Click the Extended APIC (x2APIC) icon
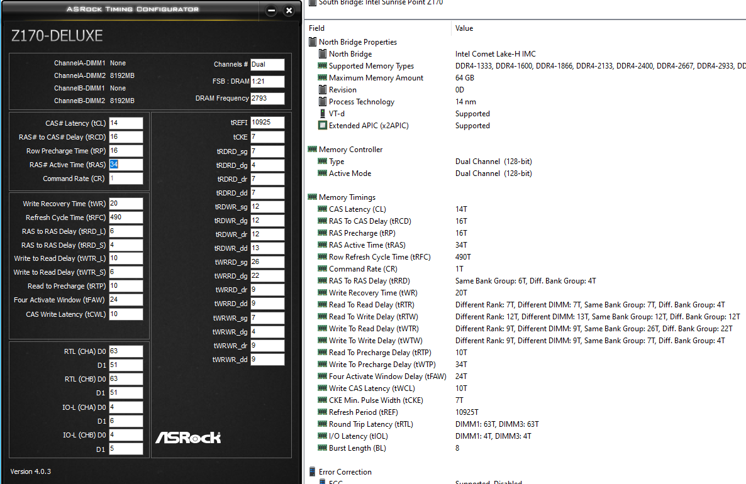746x484 pixels. point(323,125)
